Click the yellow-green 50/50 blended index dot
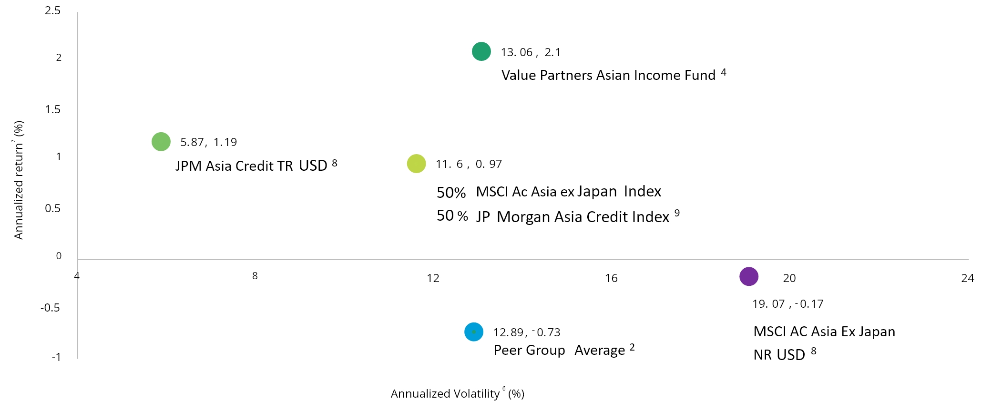 416,164
